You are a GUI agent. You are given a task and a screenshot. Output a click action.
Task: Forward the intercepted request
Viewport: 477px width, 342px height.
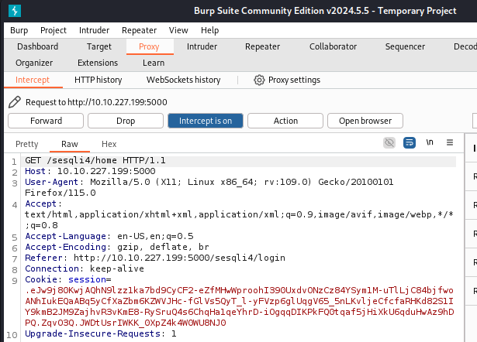pos(46,121)
